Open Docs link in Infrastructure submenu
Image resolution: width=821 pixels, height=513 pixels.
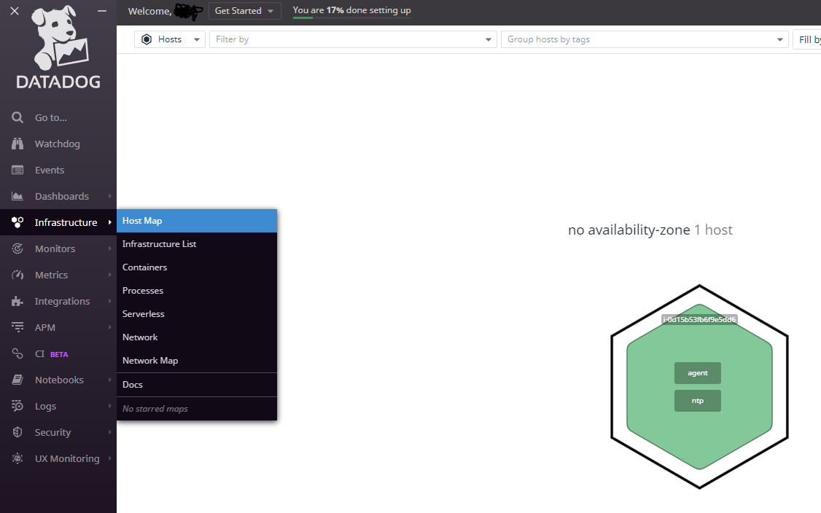197,384
